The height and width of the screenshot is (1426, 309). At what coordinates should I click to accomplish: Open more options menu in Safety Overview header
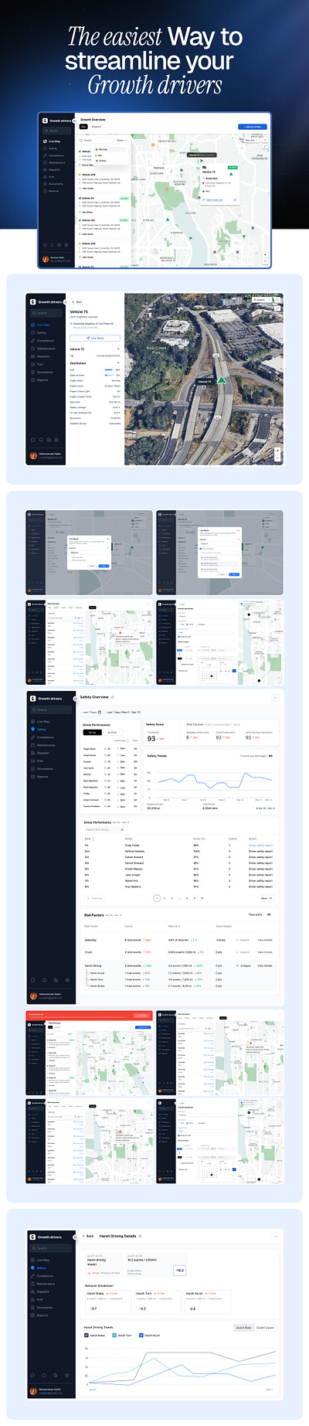pos(275,697)
